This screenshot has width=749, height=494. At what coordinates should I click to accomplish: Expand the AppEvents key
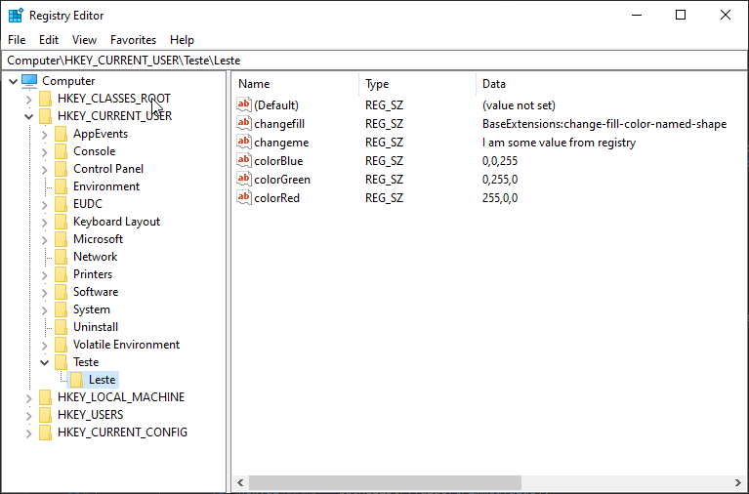tap(44, 135)
